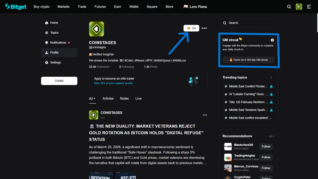Click the Bitget logo
318x179 pixels.
coord(15,6)
